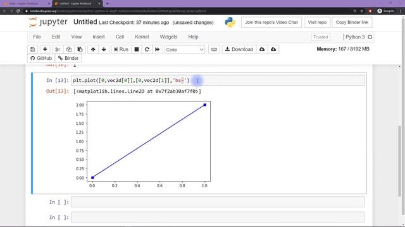
Task: Click the browser reload button
Action: (x=18, y=11)
